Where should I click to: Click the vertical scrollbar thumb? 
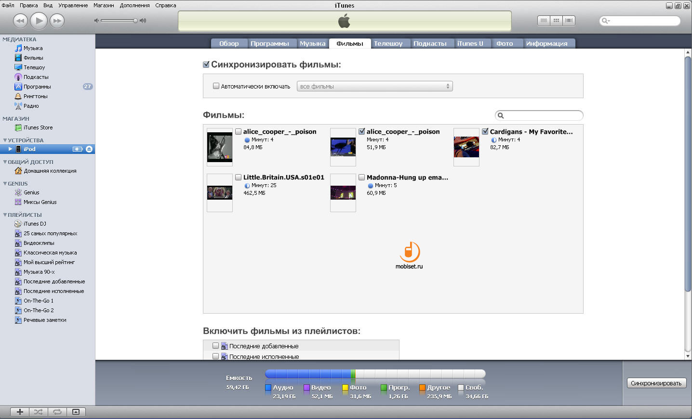tap(688, 174)
